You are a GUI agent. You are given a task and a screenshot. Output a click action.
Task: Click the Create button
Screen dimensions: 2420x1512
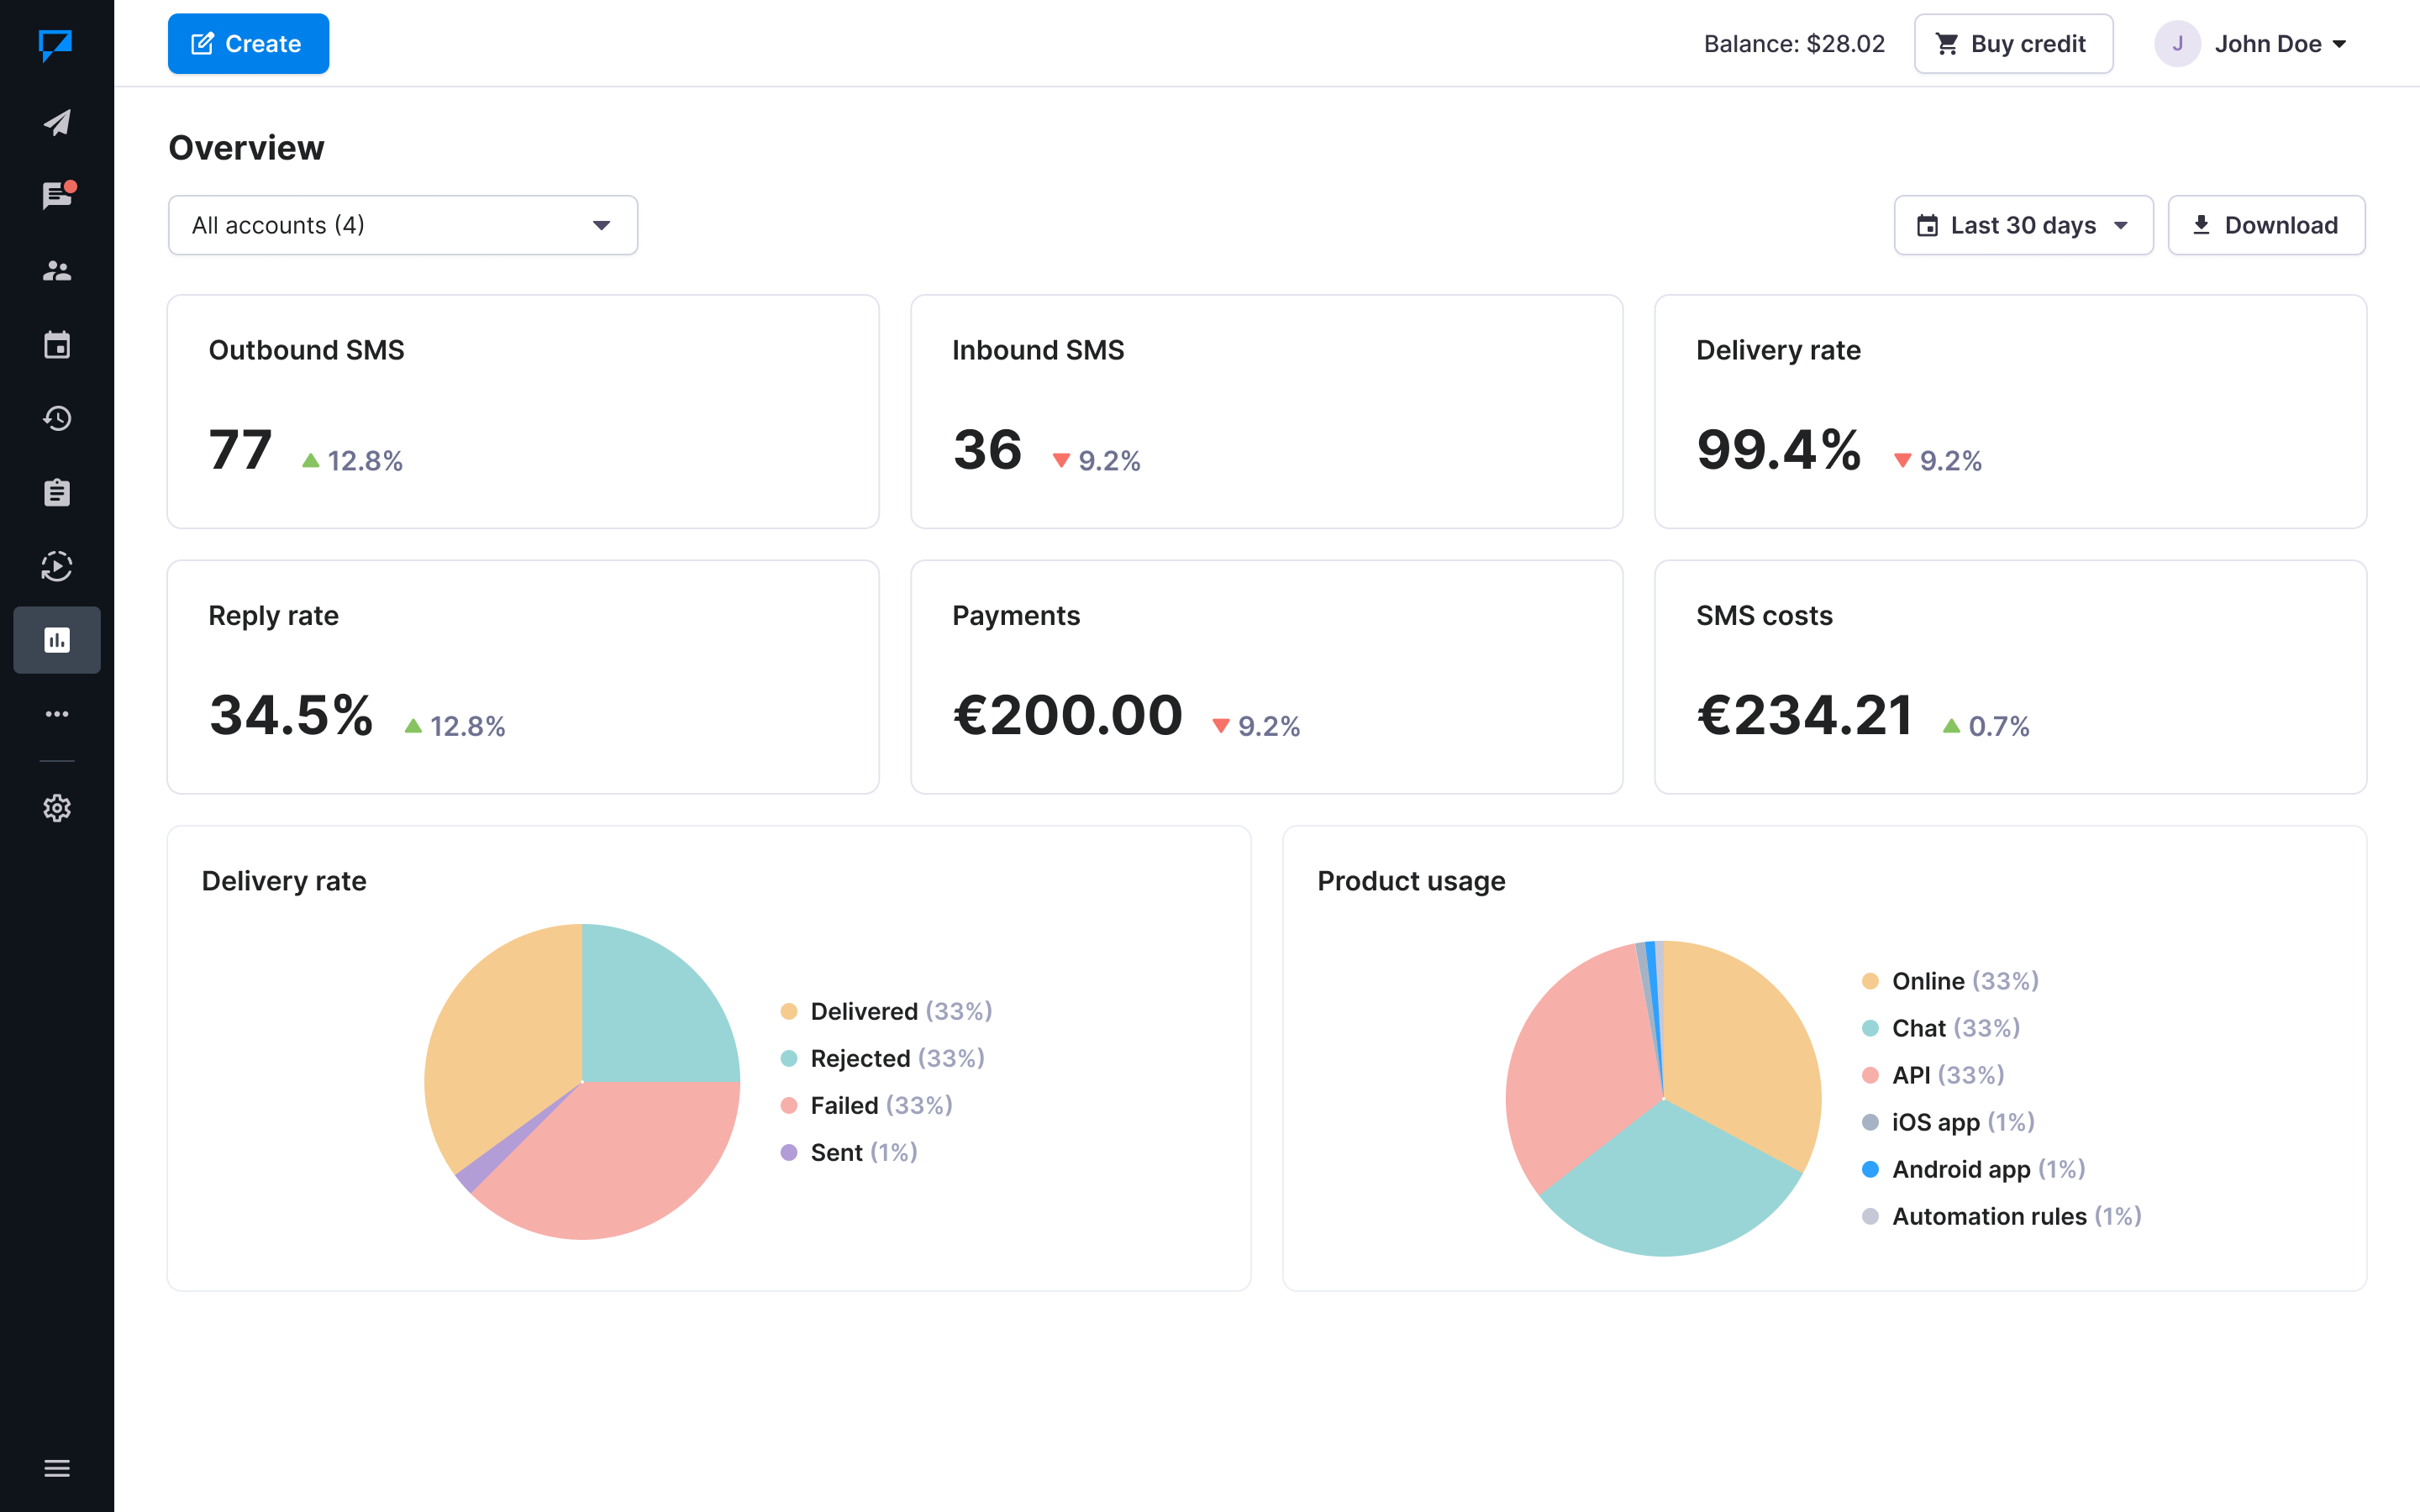pyautogui.click(x=248, y=44)
